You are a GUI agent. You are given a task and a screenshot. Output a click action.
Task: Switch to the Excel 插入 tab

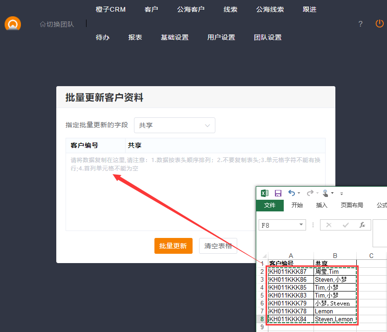[x=322, y=205]
